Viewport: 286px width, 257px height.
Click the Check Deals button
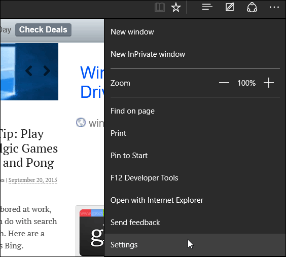click(x=43, y=30)
